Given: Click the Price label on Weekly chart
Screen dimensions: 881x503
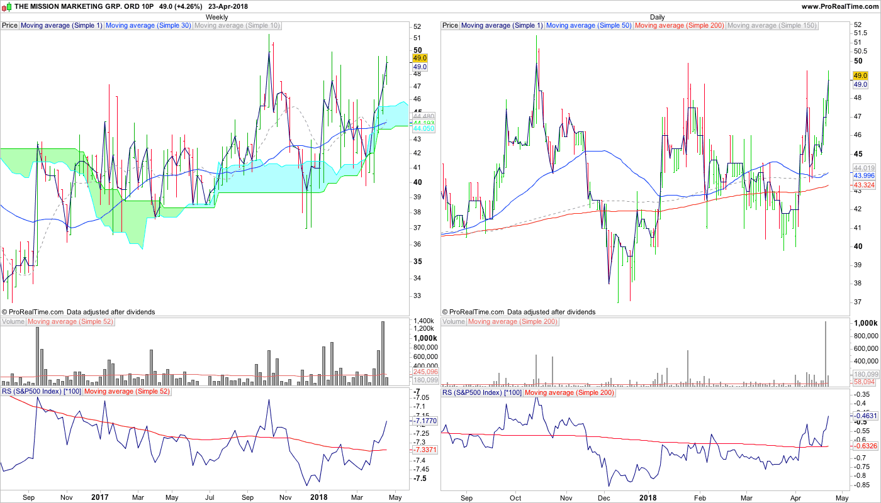Looking at the screenshot, I should [x=9, y=26].
